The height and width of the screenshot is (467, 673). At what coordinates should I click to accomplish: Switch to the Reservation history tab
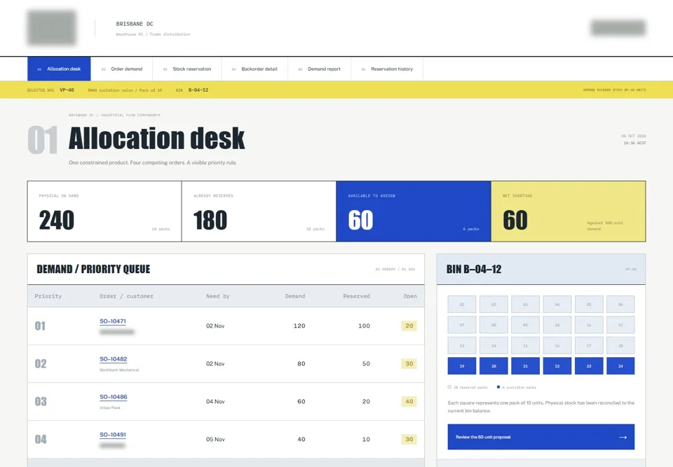[387, 69]
